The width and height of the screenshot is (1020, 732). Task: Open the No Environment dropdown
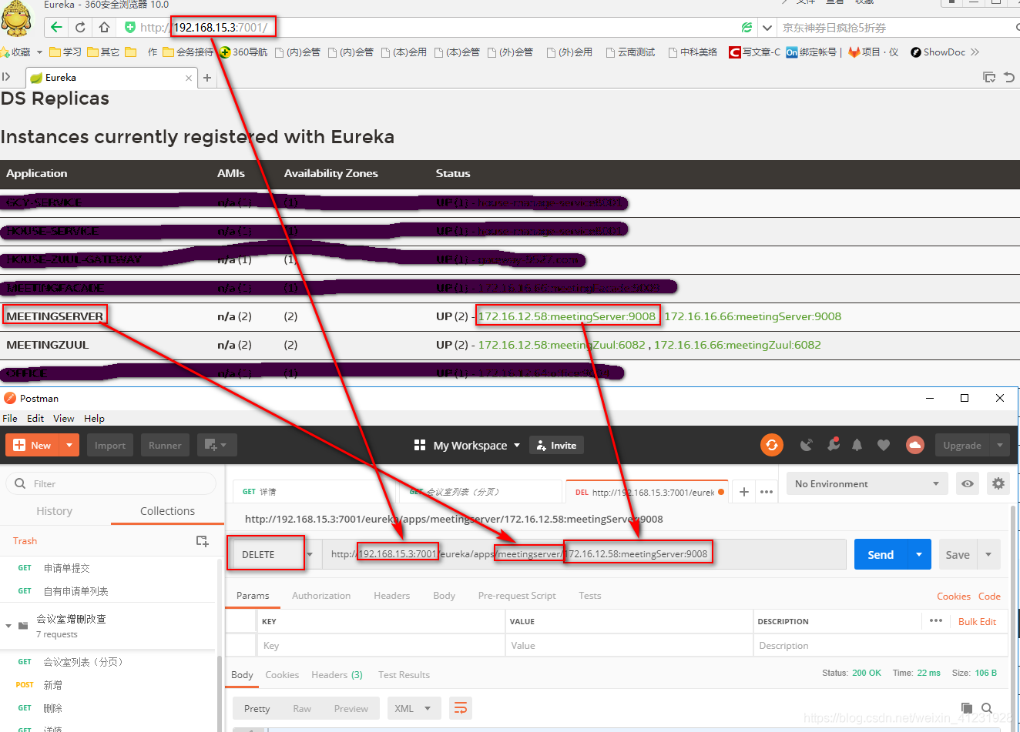click(867, 483)
